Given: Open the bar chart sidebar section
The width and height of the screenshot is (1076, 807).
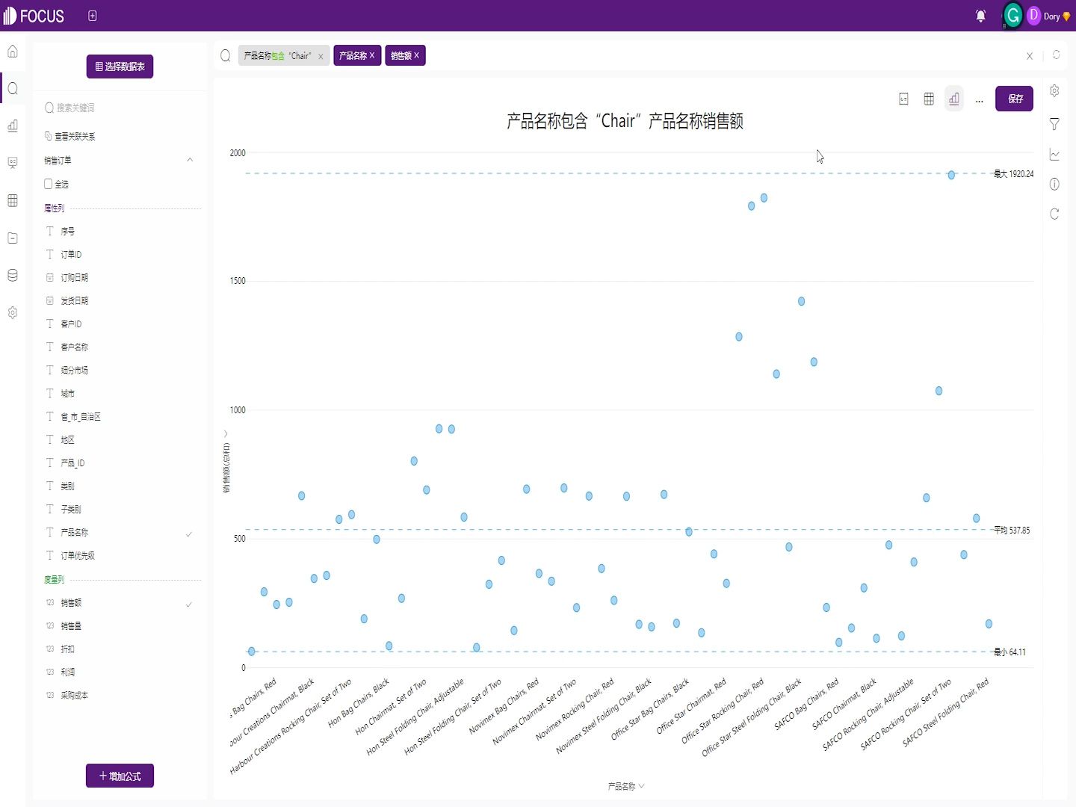Looking at the screenshot, I should pos(13,126).
